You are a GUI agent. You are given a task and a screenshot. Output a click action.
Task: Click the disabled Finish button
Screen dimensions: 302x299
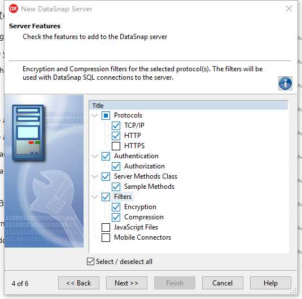pos(174,283)
